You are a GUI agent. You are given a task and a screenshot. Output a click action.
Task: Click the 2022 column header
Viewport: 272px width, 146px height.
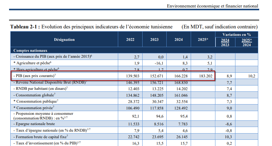pyautogui.click(x=130, y=40)
